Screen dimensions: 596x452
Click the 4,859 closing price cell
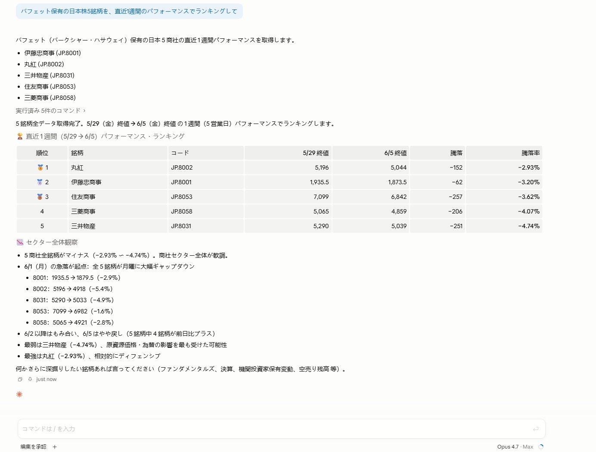tap(371, 211)
